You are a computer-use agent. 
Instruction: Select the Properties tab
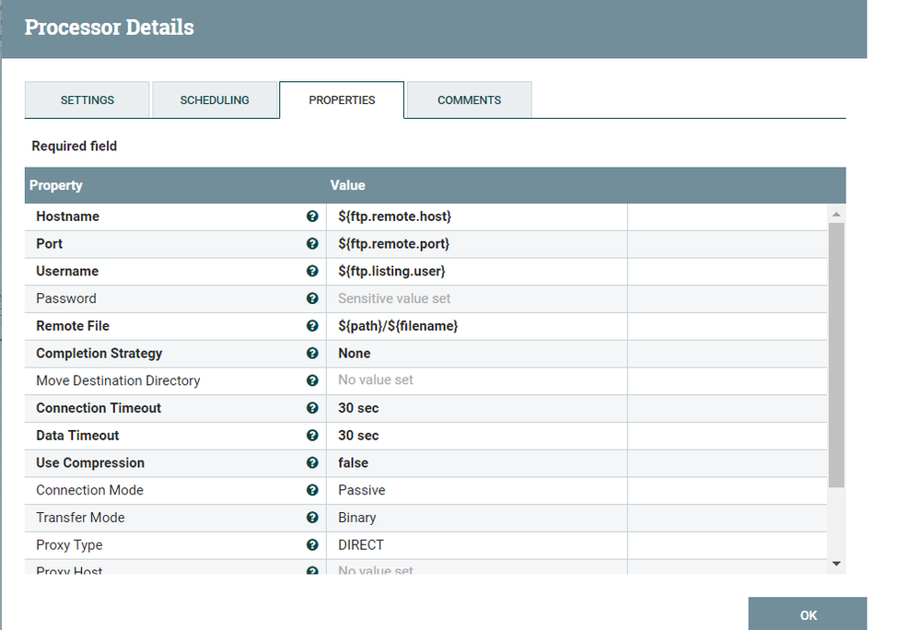pos(342,100)
